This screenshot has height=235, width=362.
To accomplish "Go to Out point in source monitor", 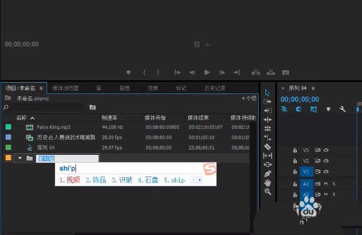I will click(x=237, y=73).
